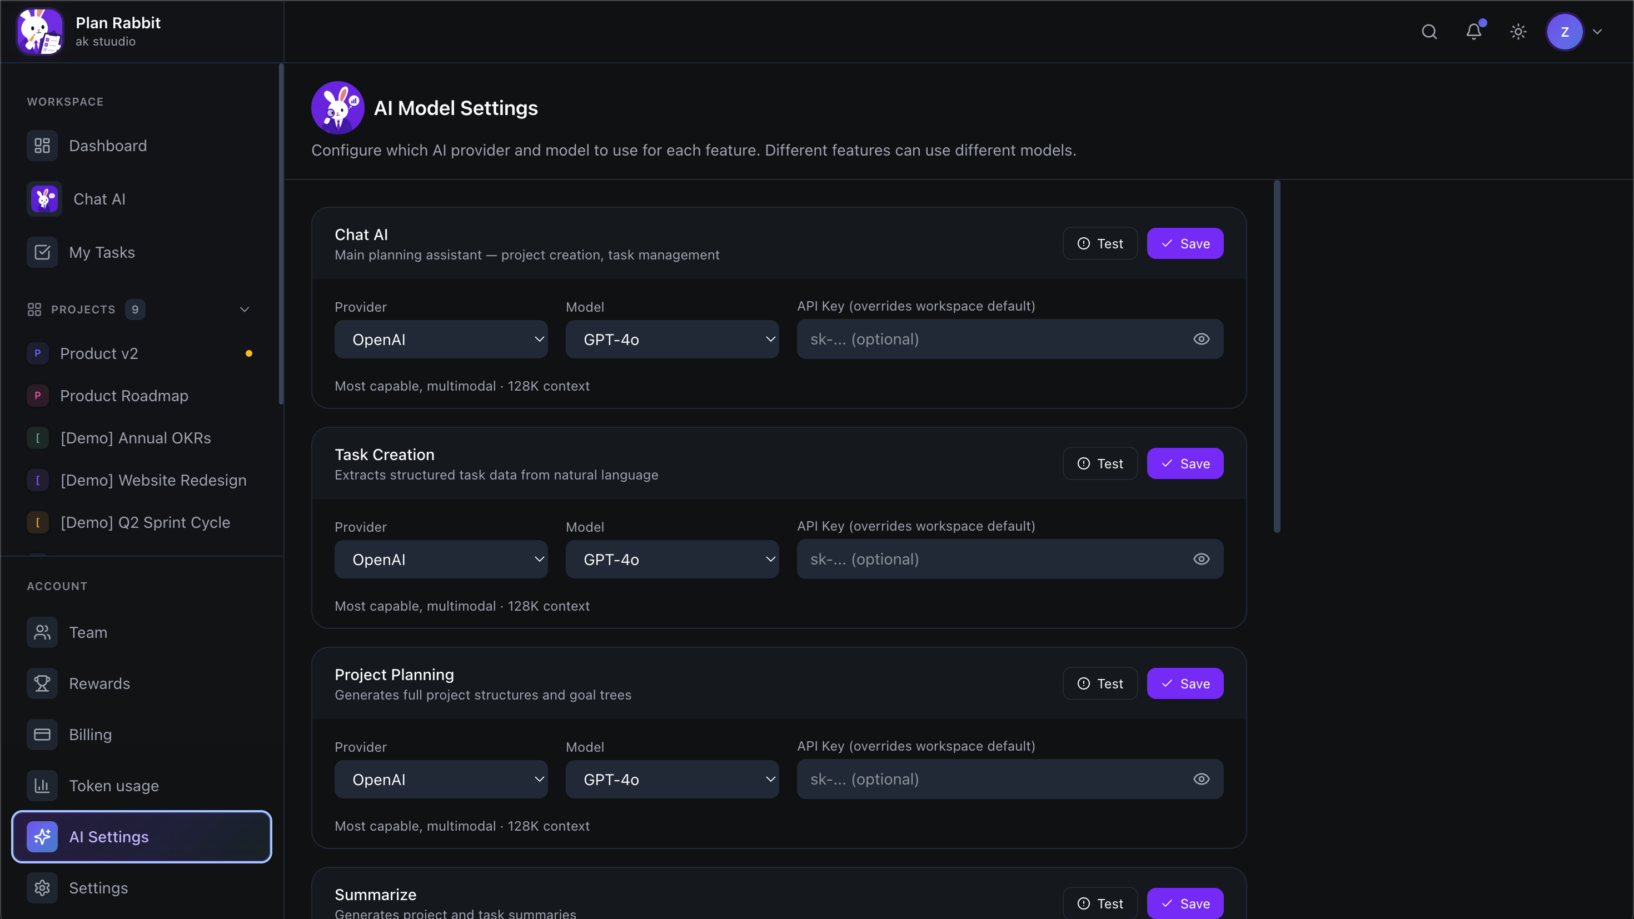Viewport: 1634px width, 919px height.
Task: Click the AI Settings sparkle icon
Action: (42, 837)
